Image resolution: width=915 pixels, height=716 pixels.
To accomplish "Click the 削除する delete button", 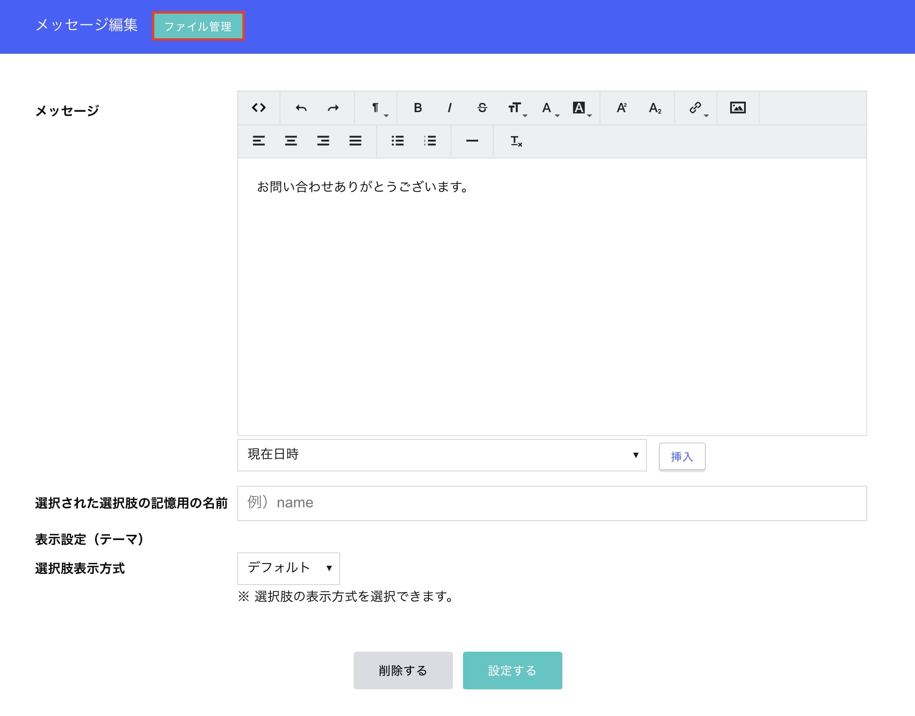I will click(403, 671).
